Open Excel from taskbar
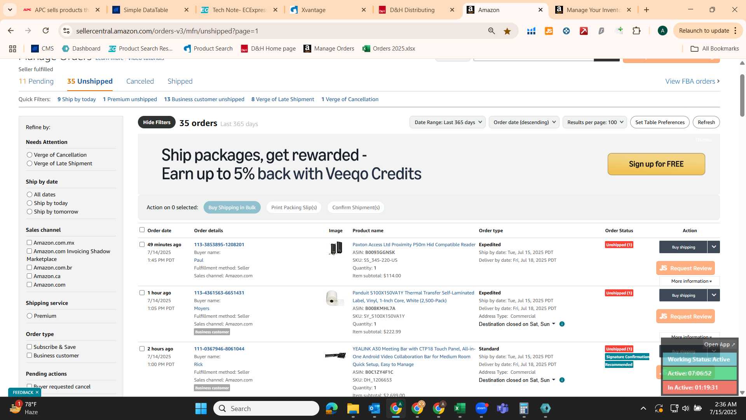Viewport: 746px width, 420px height. point(460,408)
